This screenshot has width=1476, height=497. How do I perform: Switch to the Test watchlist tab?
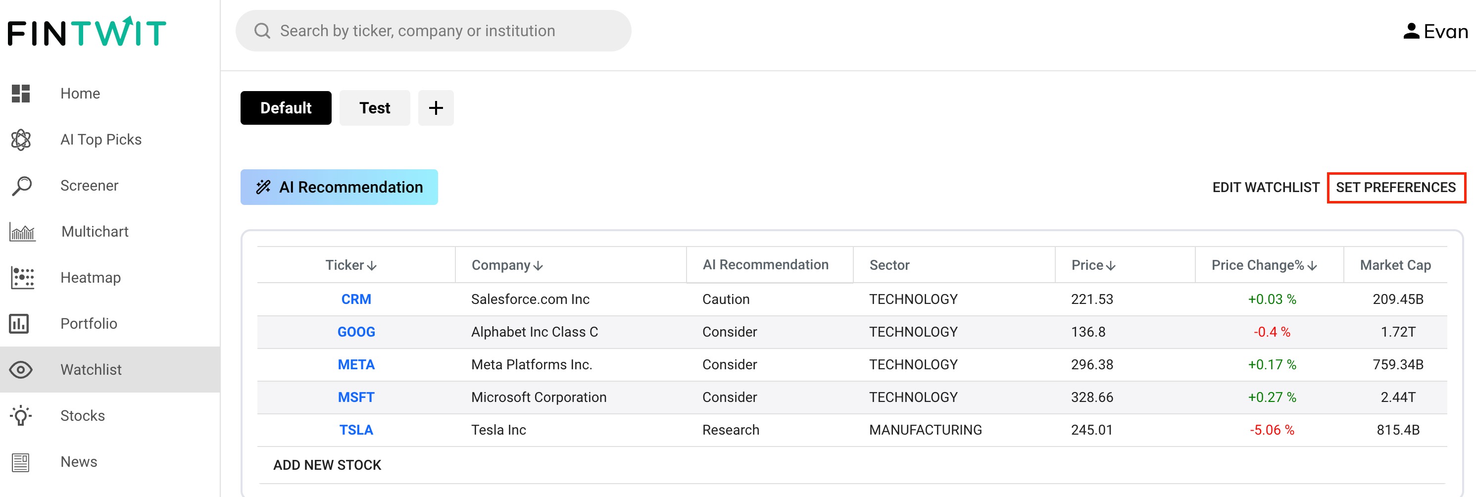tap(375, 108)
